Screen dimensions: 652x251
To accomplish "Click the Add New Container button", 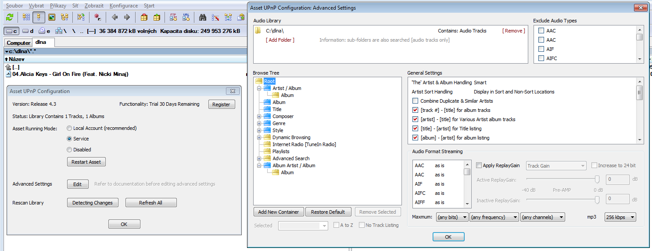I will 279,212.
